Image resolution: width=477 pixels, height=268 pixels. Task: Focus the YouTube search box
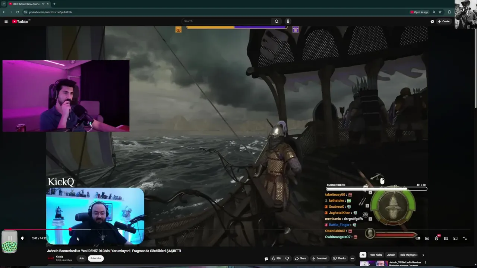pos(227,21)
